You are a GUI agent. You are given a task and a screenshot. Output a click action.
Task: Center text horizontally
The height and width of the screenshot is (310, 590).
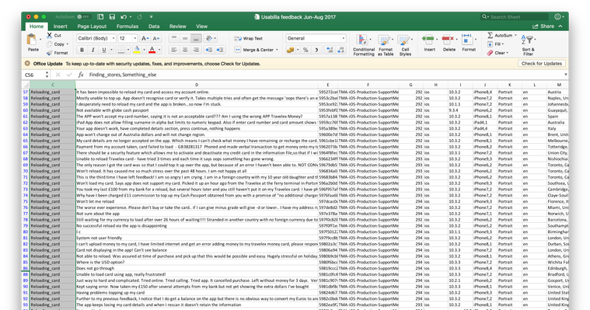point(185,50)
